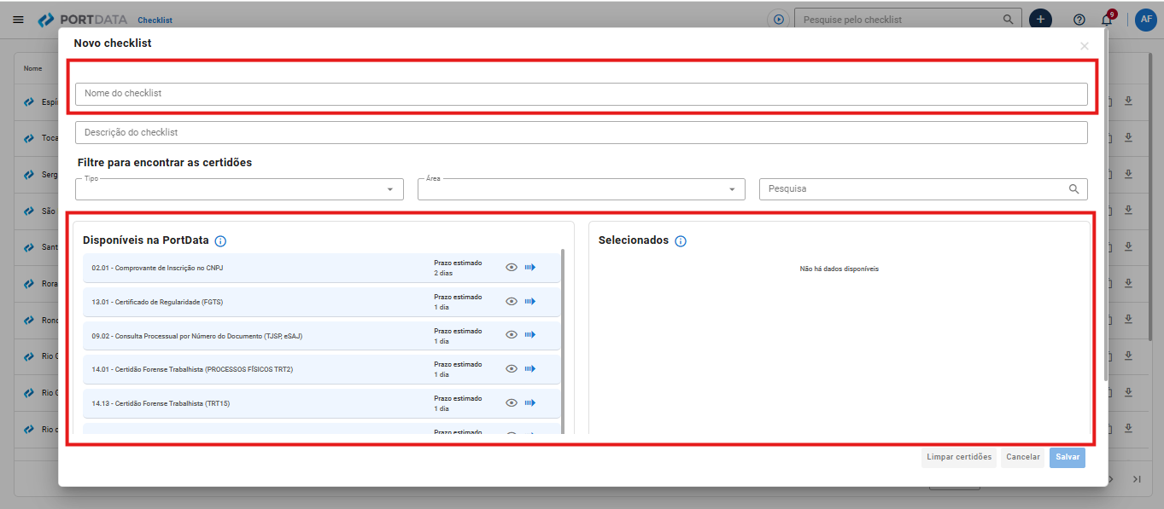Add 14.13 Certidão Forense Trabalhista TRT15 to the selection
The width and height of the screenshot is (1164, 509).
530,402
